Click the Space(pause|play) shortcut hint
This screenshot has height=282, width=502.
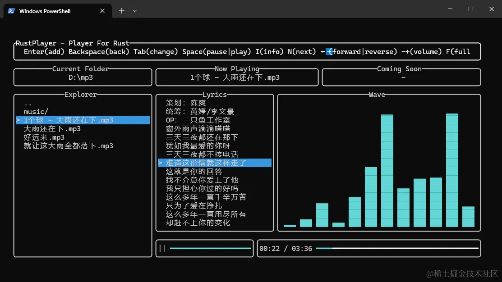(217, 52)
